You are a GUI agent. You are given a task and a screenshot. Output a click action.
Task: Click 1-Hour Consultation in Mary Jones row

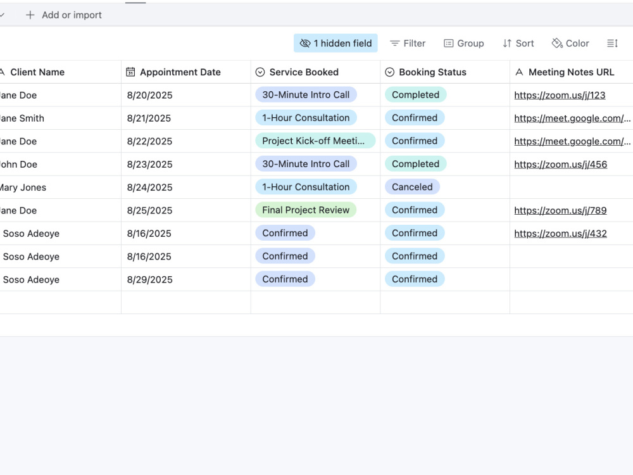pos(306,187)
